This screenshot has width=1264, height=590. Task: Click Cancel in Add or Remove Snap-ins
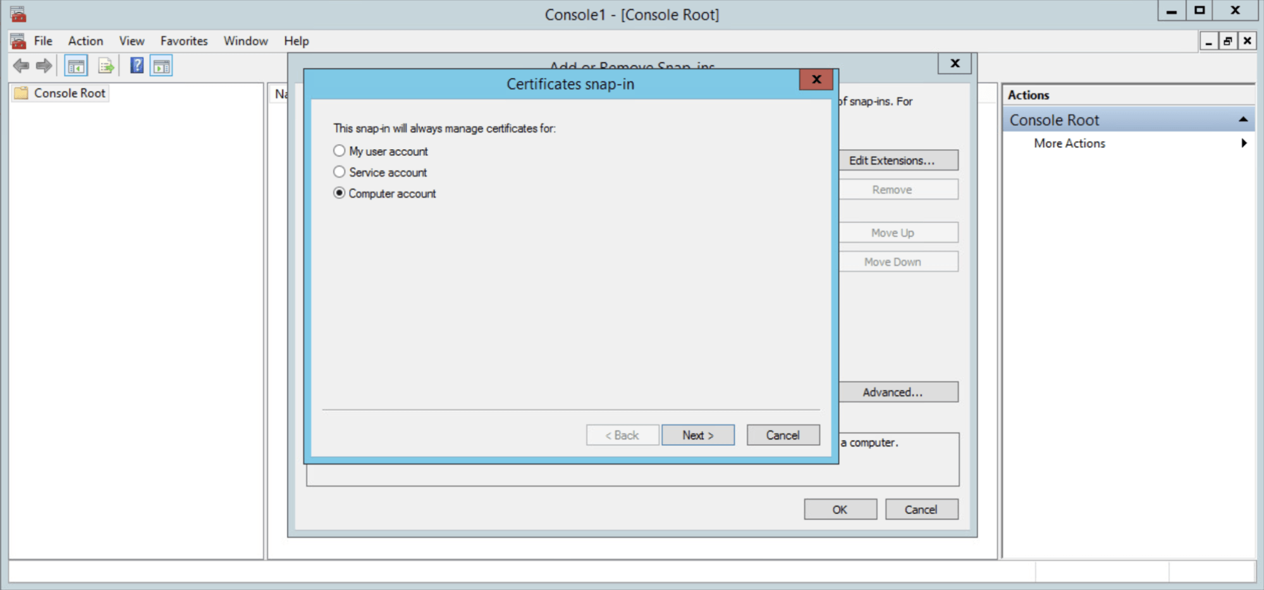921,510
